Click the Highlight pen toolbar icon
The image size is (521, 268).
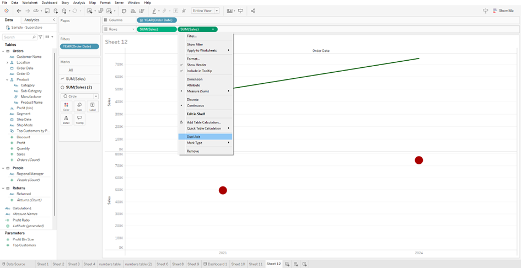[154, 10]
